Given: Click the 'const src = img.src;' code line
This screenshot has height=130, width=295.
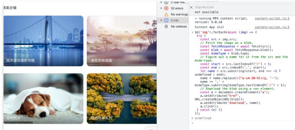Looking at the screenshot, I should click(x=219, y=39).
